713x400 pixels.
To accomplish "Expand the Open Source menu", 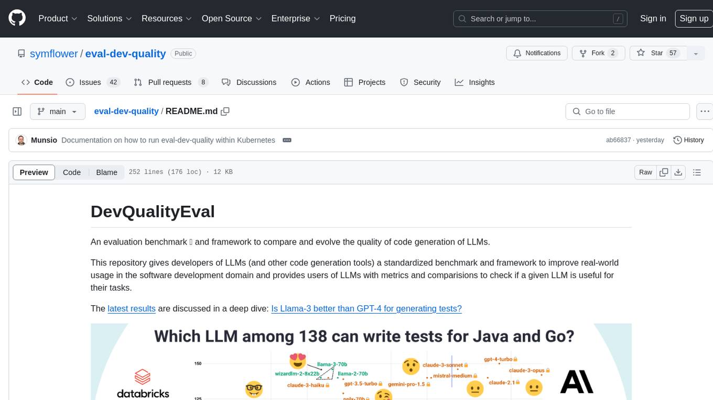I will click(x=231, y=18).
